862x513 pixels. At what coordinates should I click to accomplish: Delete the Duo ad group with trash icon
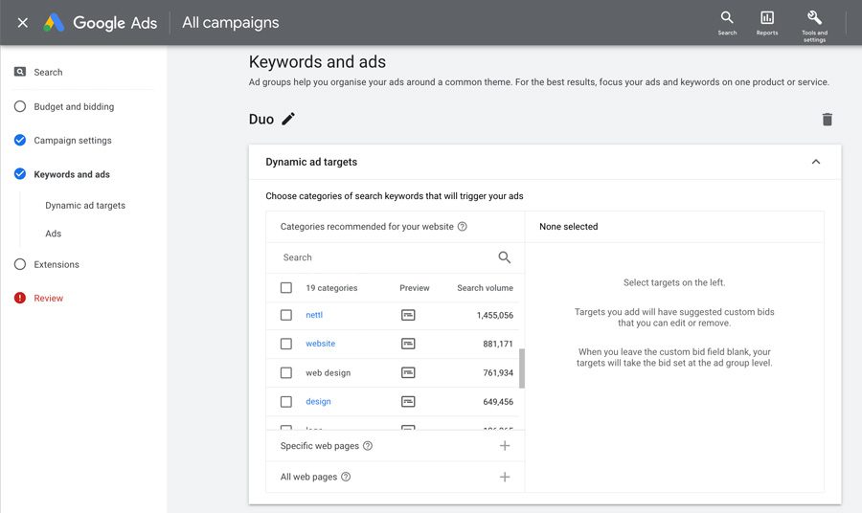(x=827, y=120)
